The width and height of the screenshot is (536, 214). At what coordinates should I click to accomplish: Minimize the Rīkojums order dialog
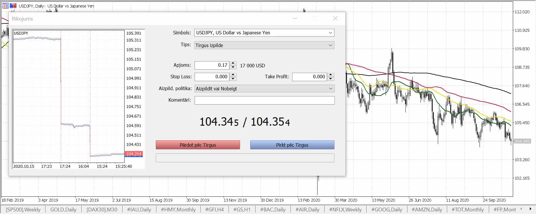click(x=295, y=18)
